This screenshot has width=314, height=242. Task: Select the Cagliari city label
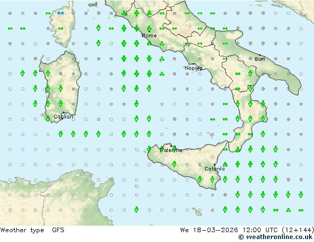(x=63, y=117)
